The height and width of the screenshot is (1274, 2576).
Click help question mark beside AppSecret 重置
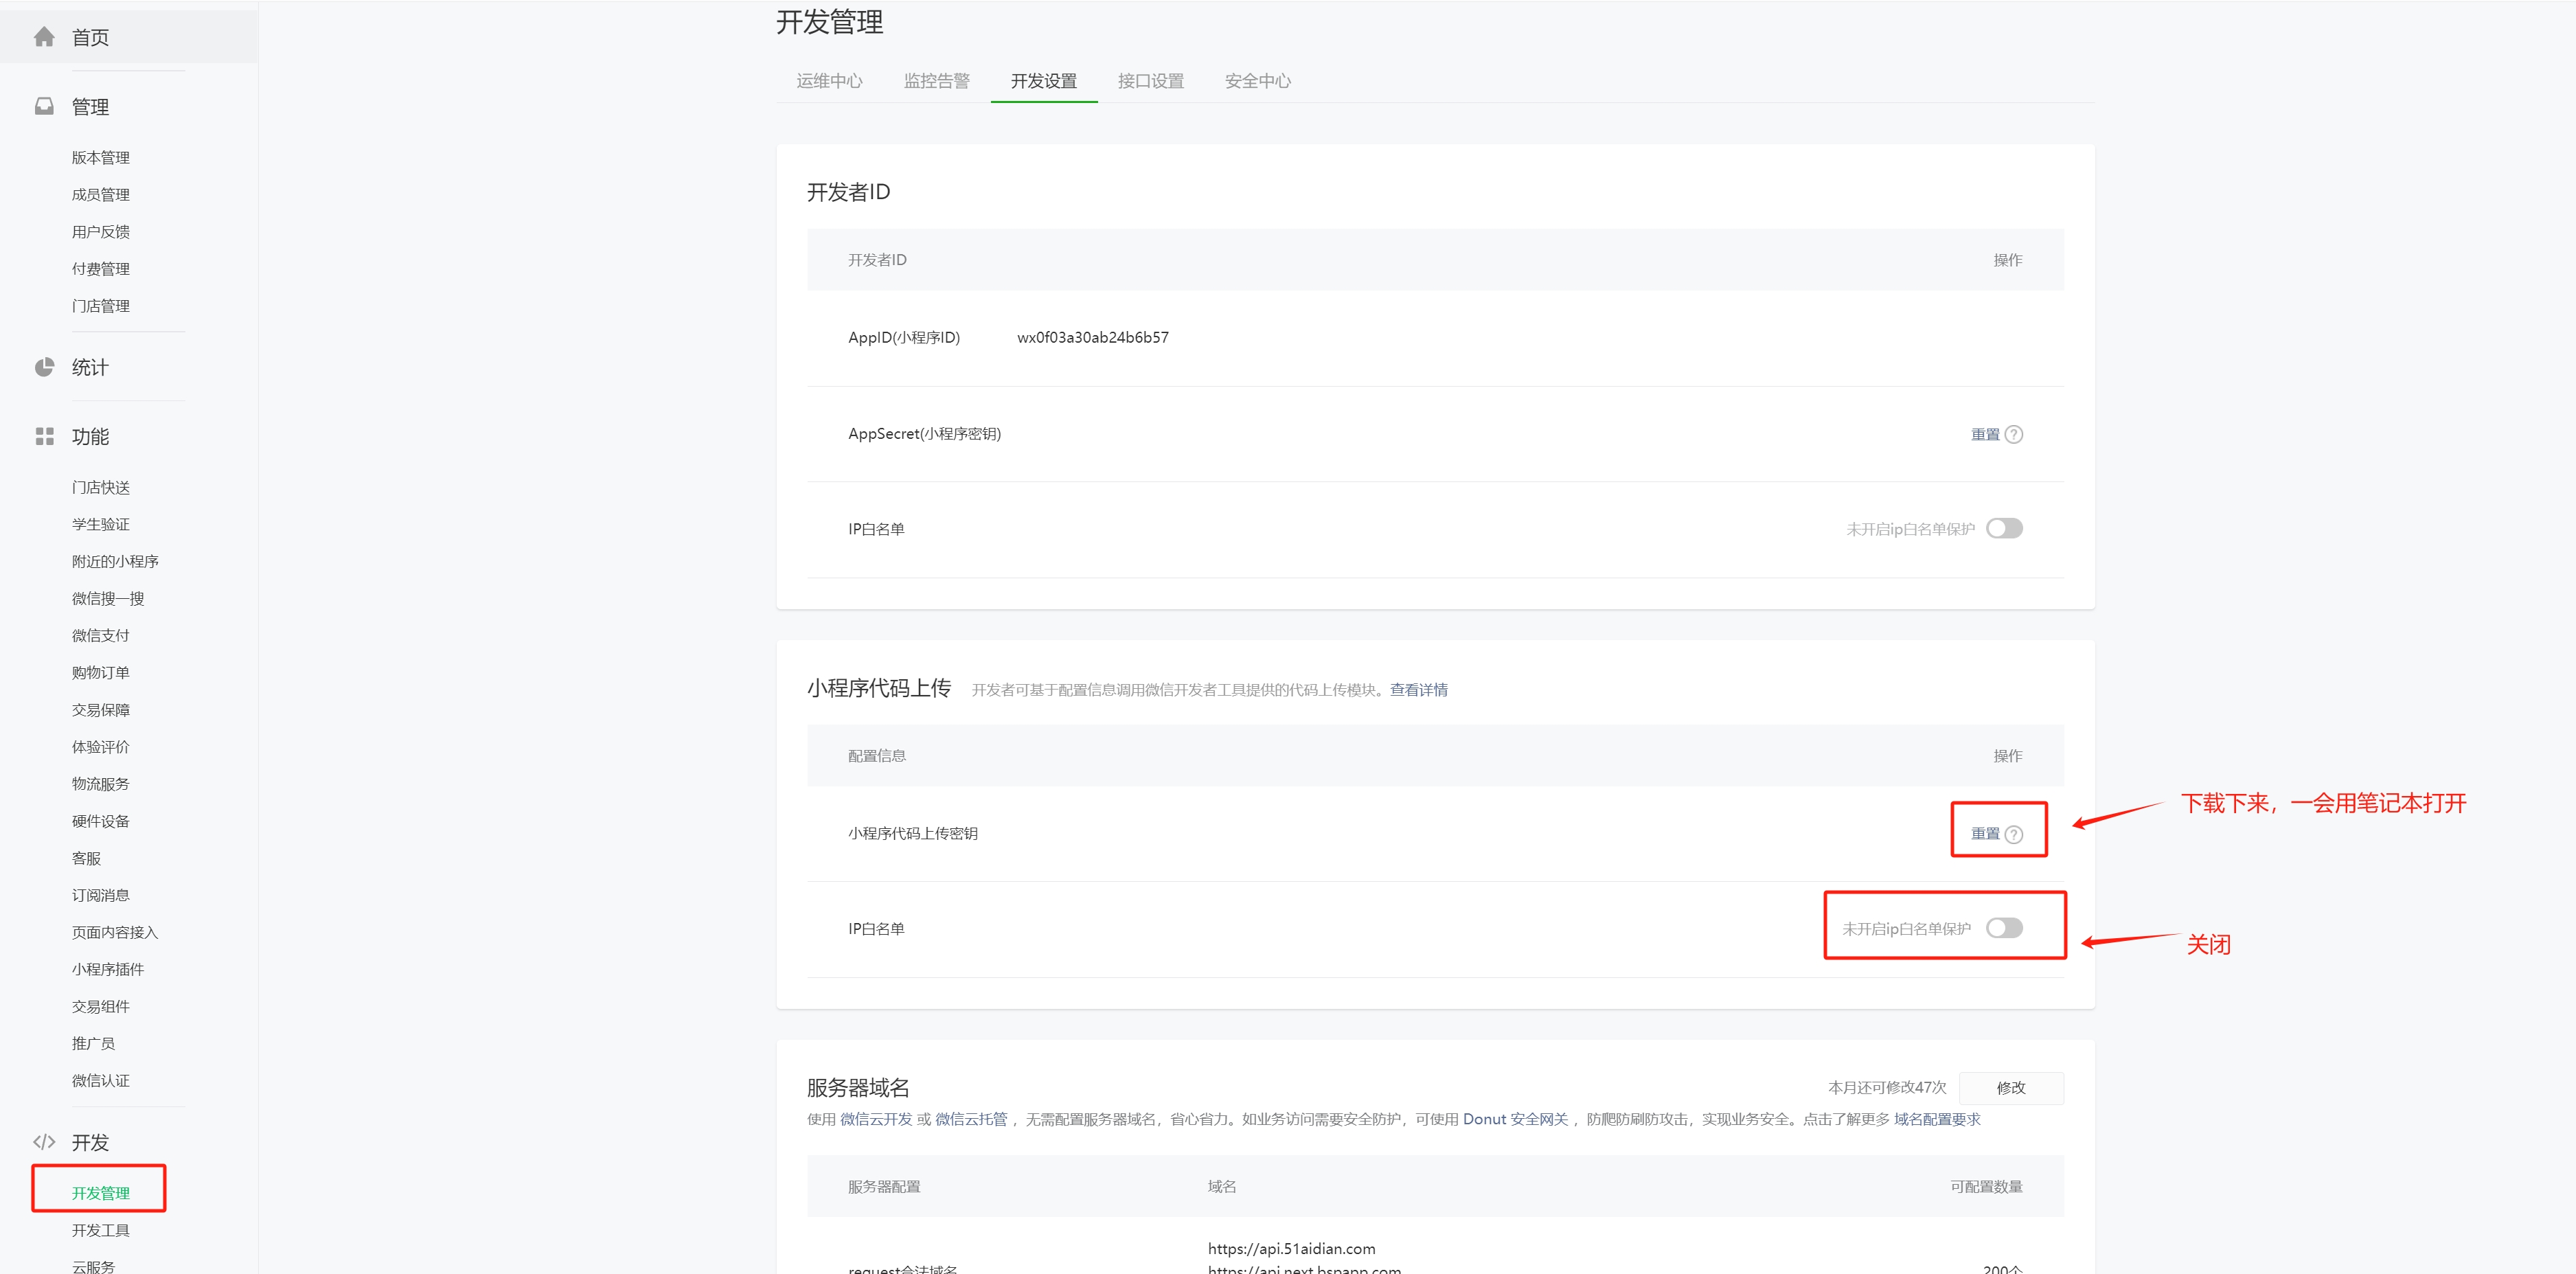[2014, 434]
